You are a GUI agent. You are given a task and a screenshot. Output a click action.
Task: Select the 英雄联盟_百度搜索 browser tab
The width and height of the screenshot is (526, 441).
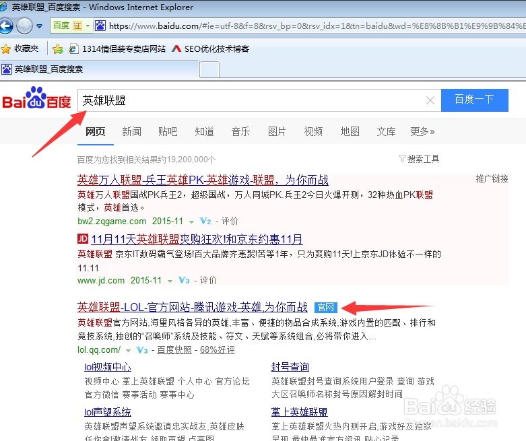100,69
